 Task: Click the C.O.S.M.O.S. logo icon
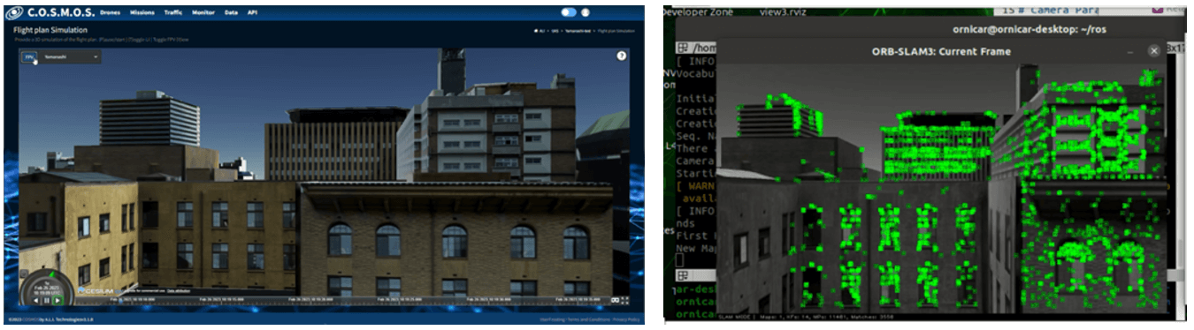[14, 12]
